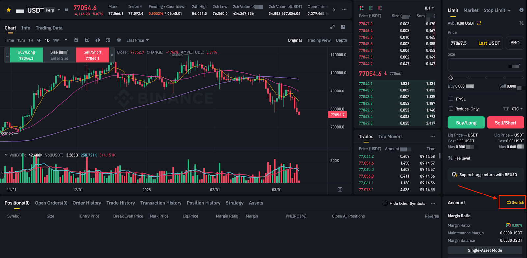The image size is (527, 258).
Task: Click the Fee level percent icon
Action: coord(450,158)
